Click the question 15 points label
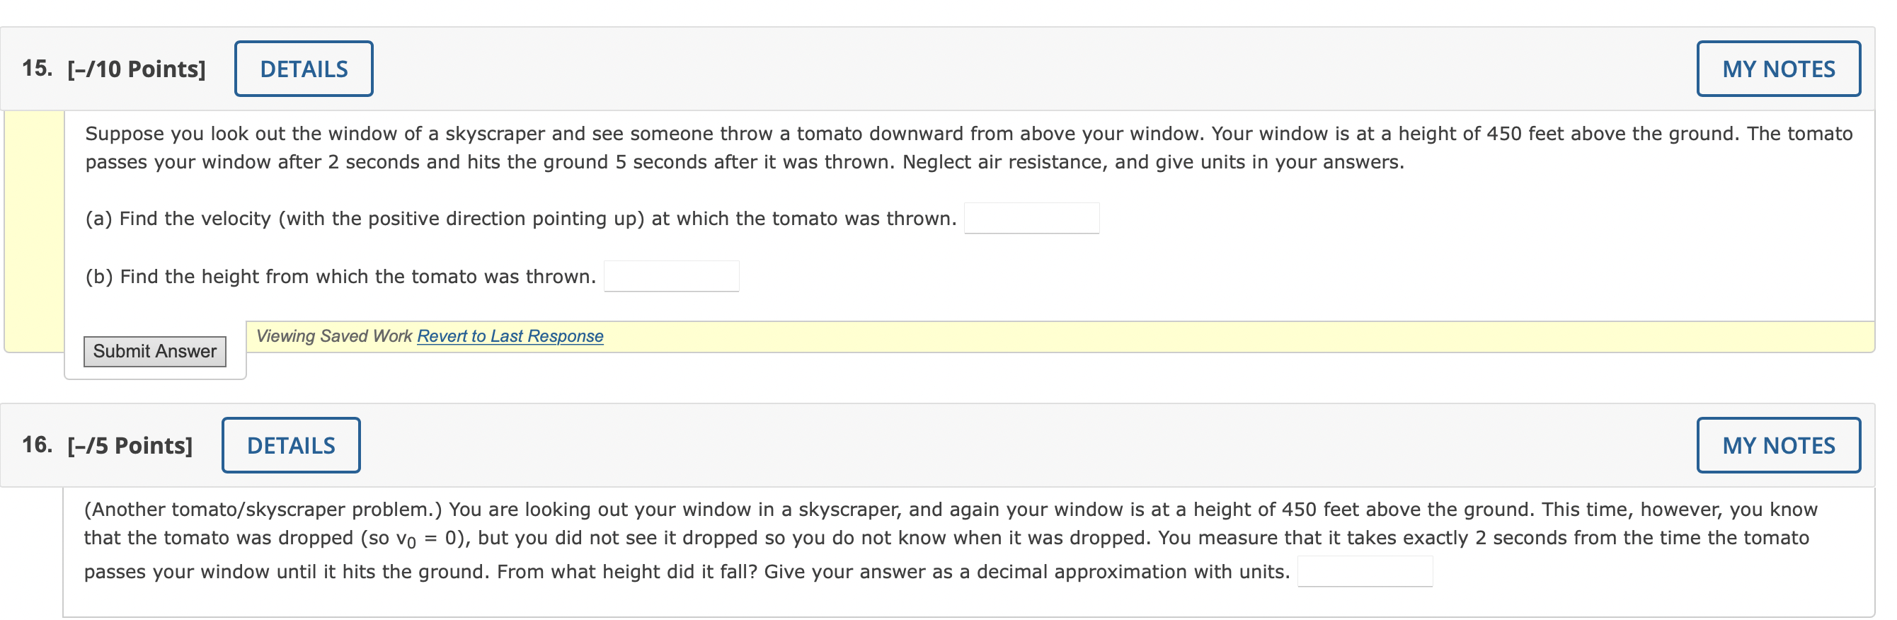This screenshot has width=1897, height=620. pos(137,68)
